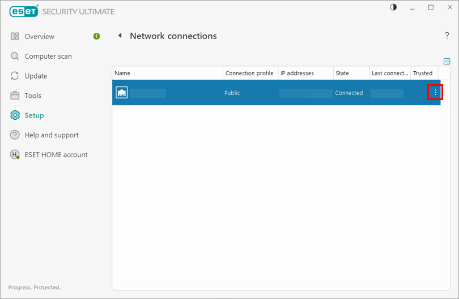Click the Help and support question icon
This screenshot has width=459, height=299.
[15, 135]
